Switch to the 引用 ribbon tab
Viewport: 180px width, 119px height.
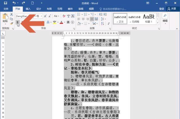[60, 9]
